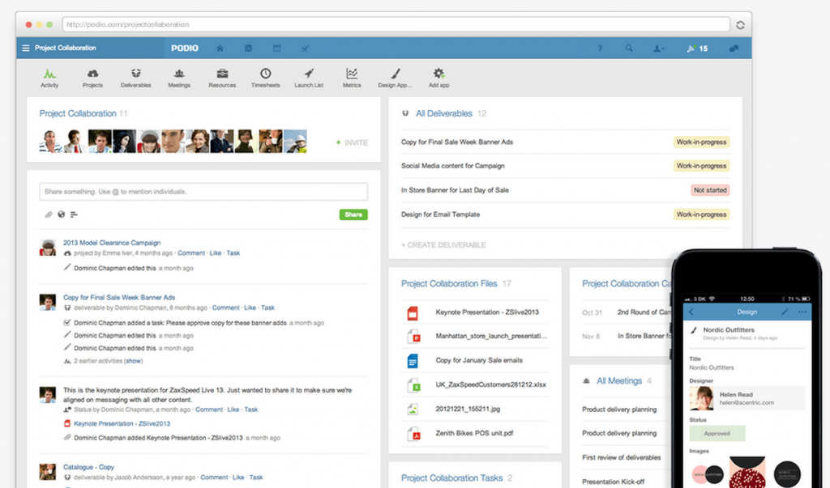Viewport: 830px width, 488px height.
Task: Open the Manhattan_store_launch presentation file
Action: pyautogui.click(x=491, y=337)
